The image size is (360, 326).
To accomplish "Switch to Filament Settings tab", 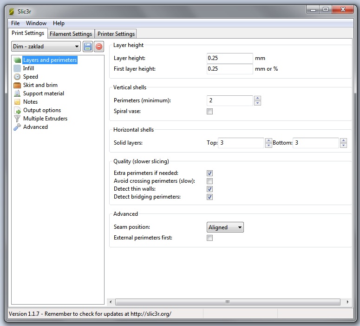I will (x=71, y=34).
